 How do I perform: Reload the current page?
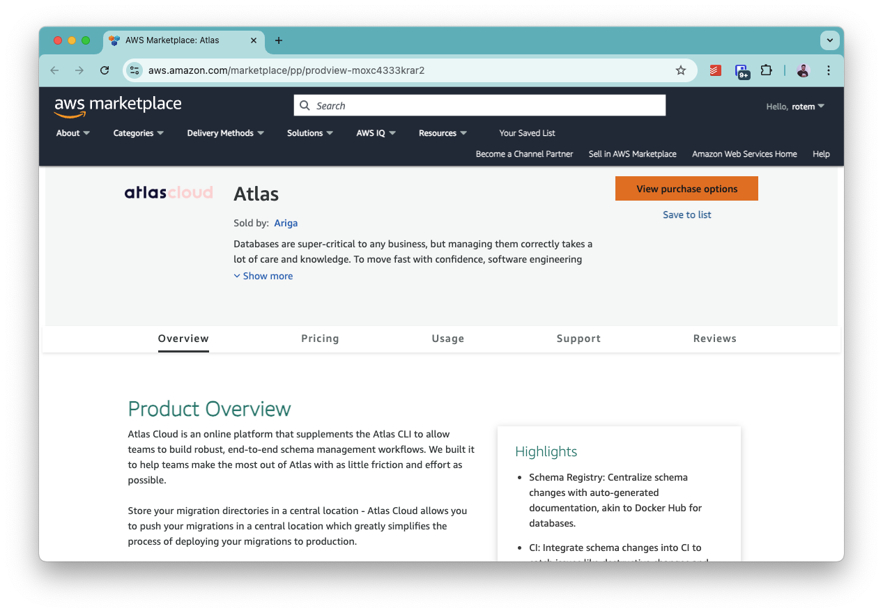pos(105,70)
